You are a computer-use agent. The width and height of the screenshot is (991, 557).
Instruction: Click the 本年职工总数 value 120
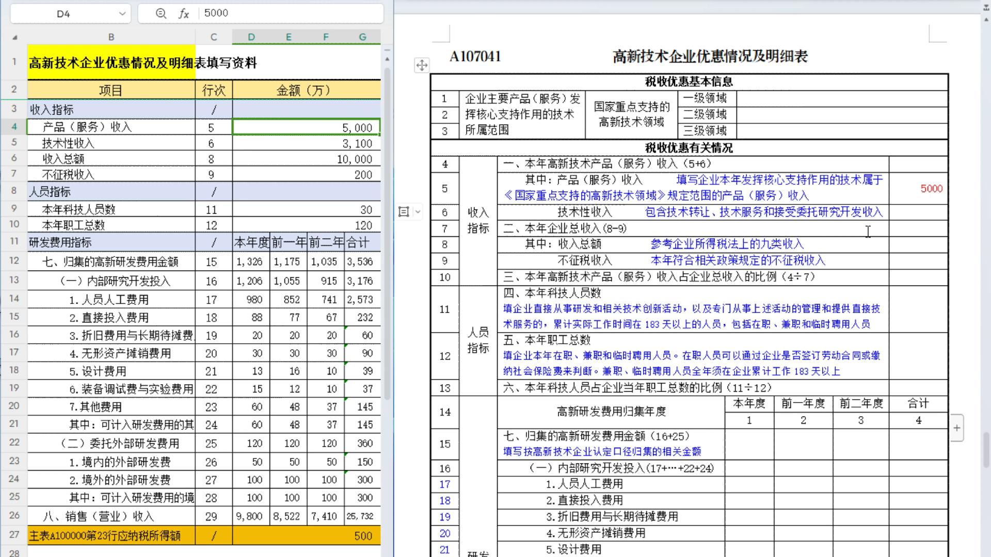[x=307, y=225]
